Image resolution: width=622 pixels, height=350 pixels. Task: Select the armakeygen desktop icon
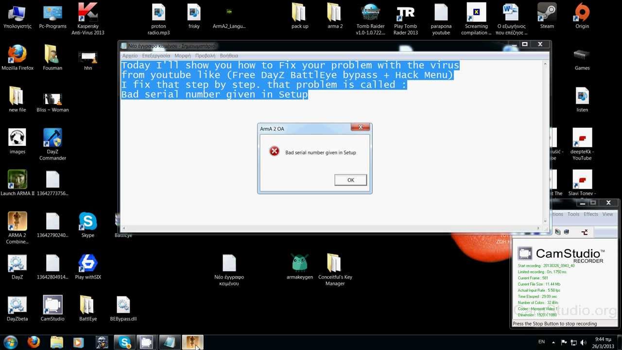(x=300, y=267)
